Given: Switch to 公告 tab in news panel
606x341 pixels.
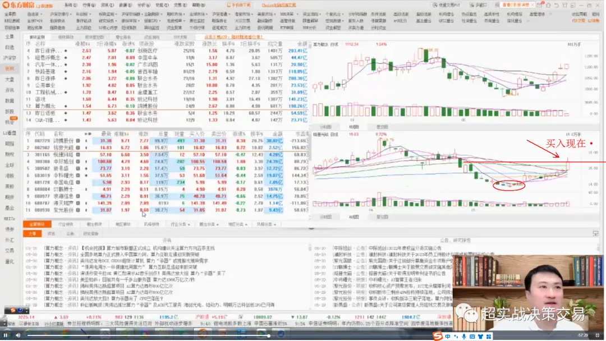Looking at the screenshot, I should [x=70, y=234].
